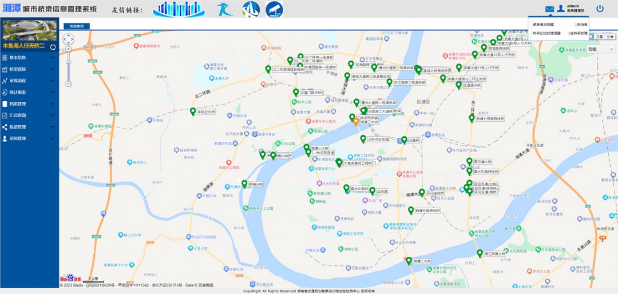Click the map pan direction control
This screenshot has width=618, height=294.
click(68, 39)
